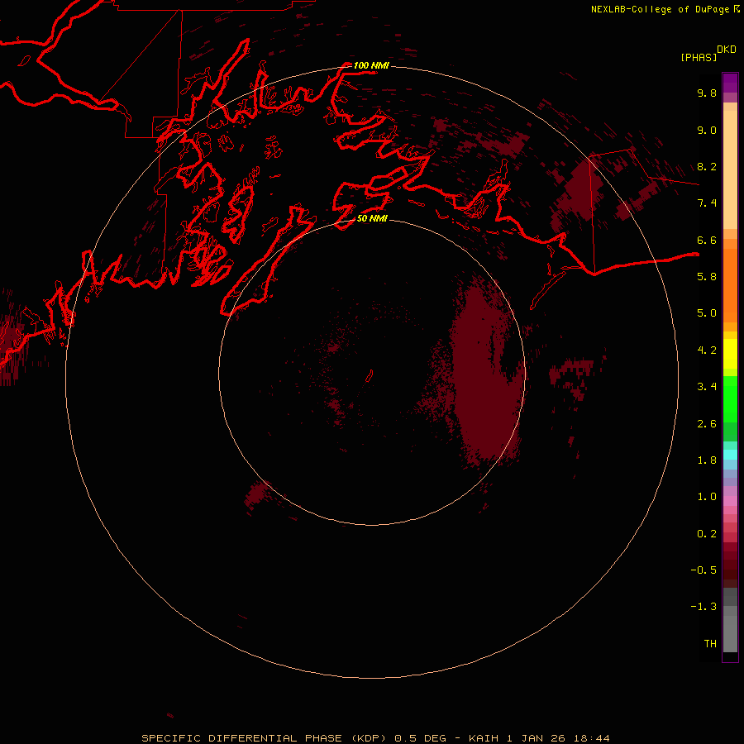Click the 6.6 colorbar label
The height and width of the screenshot is (744, 744).
pyautogui.click(x=707, y=240)
